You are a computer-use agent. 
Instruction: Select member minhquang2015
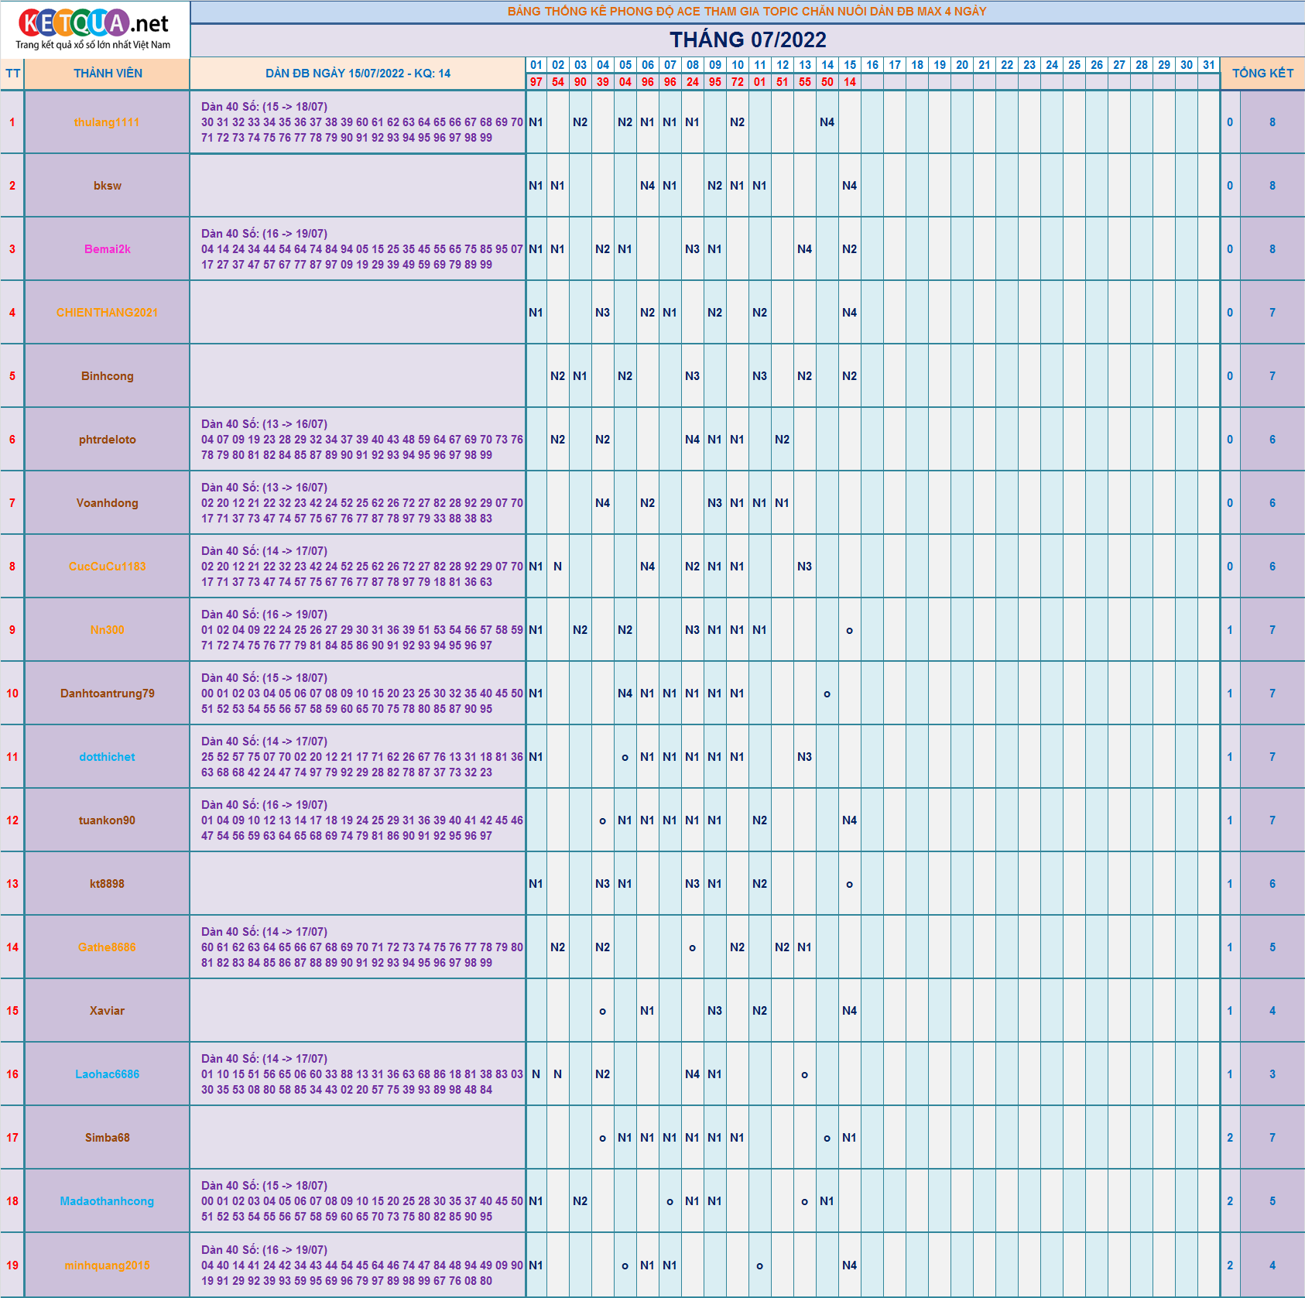tap(107, 1265)
